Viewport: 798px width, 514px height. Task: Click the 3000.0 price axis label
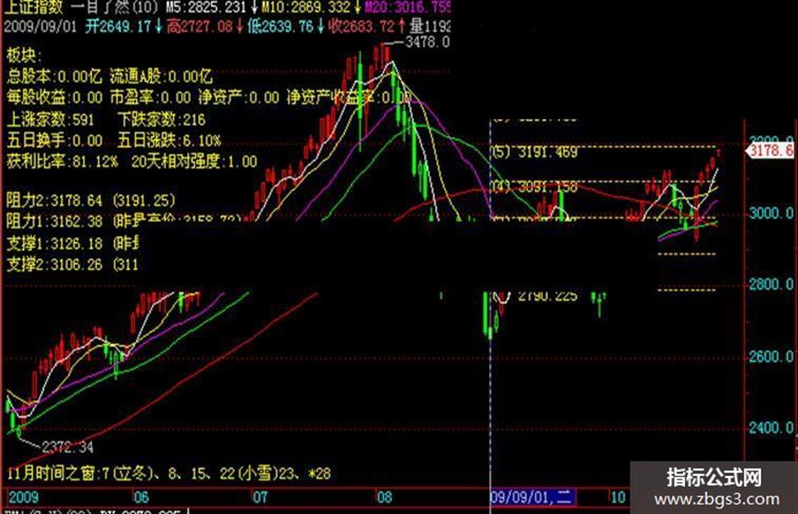pos(770,213)
